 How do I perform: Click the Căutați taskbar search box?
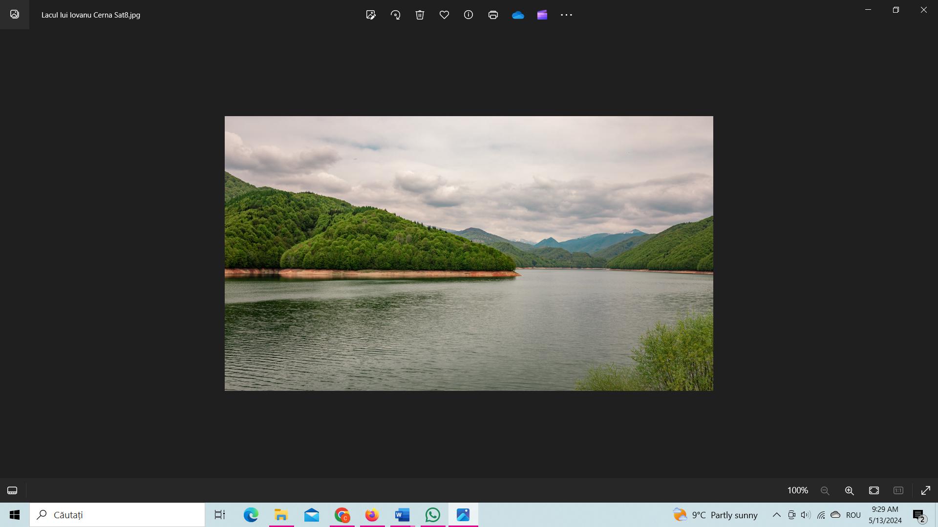[x=117, y=515]
